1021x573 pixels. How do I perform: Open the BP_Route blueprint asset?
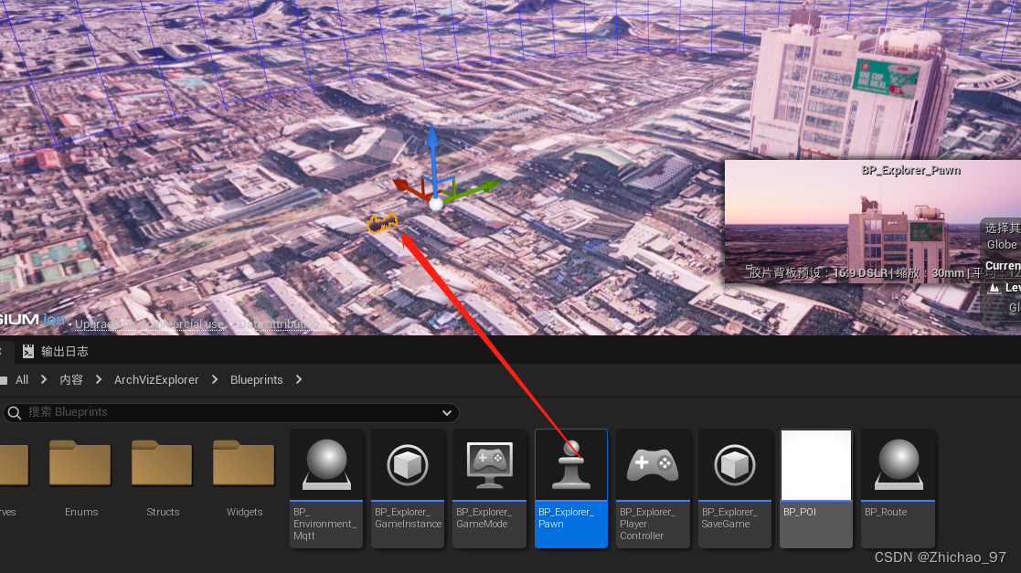pyautogui.click(x=898, y=465)
